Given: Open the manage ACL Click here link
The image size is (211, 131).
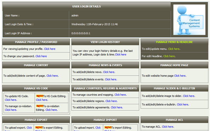Looking at the screenshot, I should point(168,126).
